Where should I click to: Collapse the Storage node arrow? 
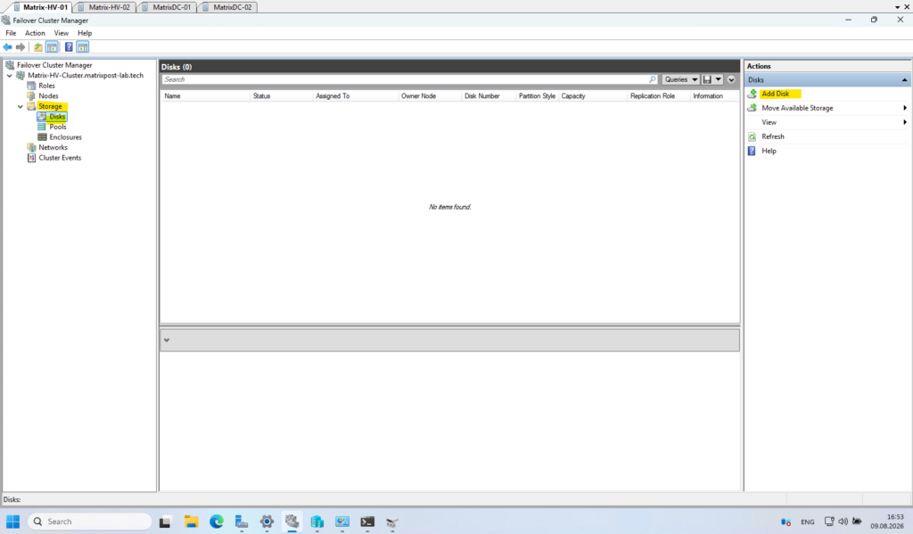coord(21,107)
